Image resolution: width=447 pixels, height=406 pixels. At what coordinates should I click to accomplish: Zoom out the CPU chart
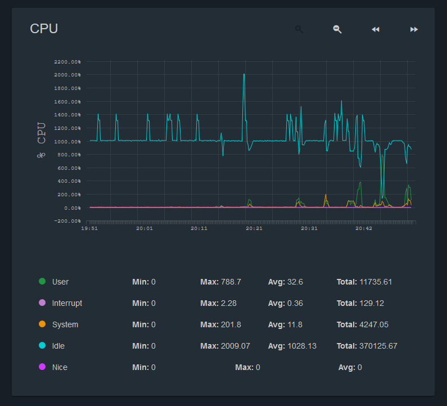pos(337,29)
